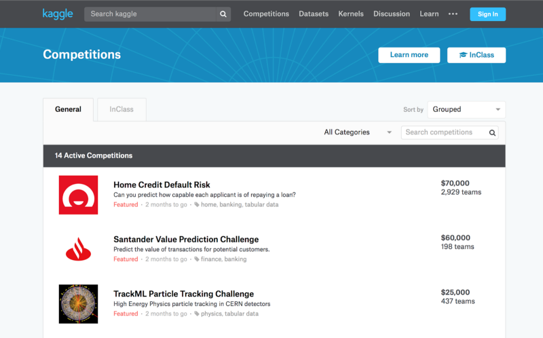Focus the Search competitions input field
The height and width of the screenshot is (338, 543).
[449, 132]
